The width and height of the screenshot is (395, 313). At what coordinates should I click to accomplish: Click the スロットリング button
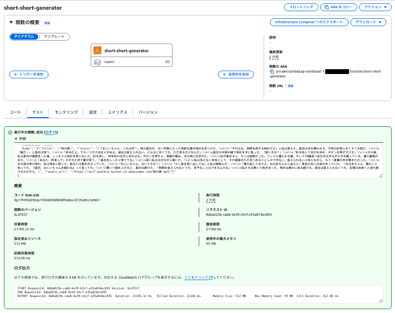point(301,7)
